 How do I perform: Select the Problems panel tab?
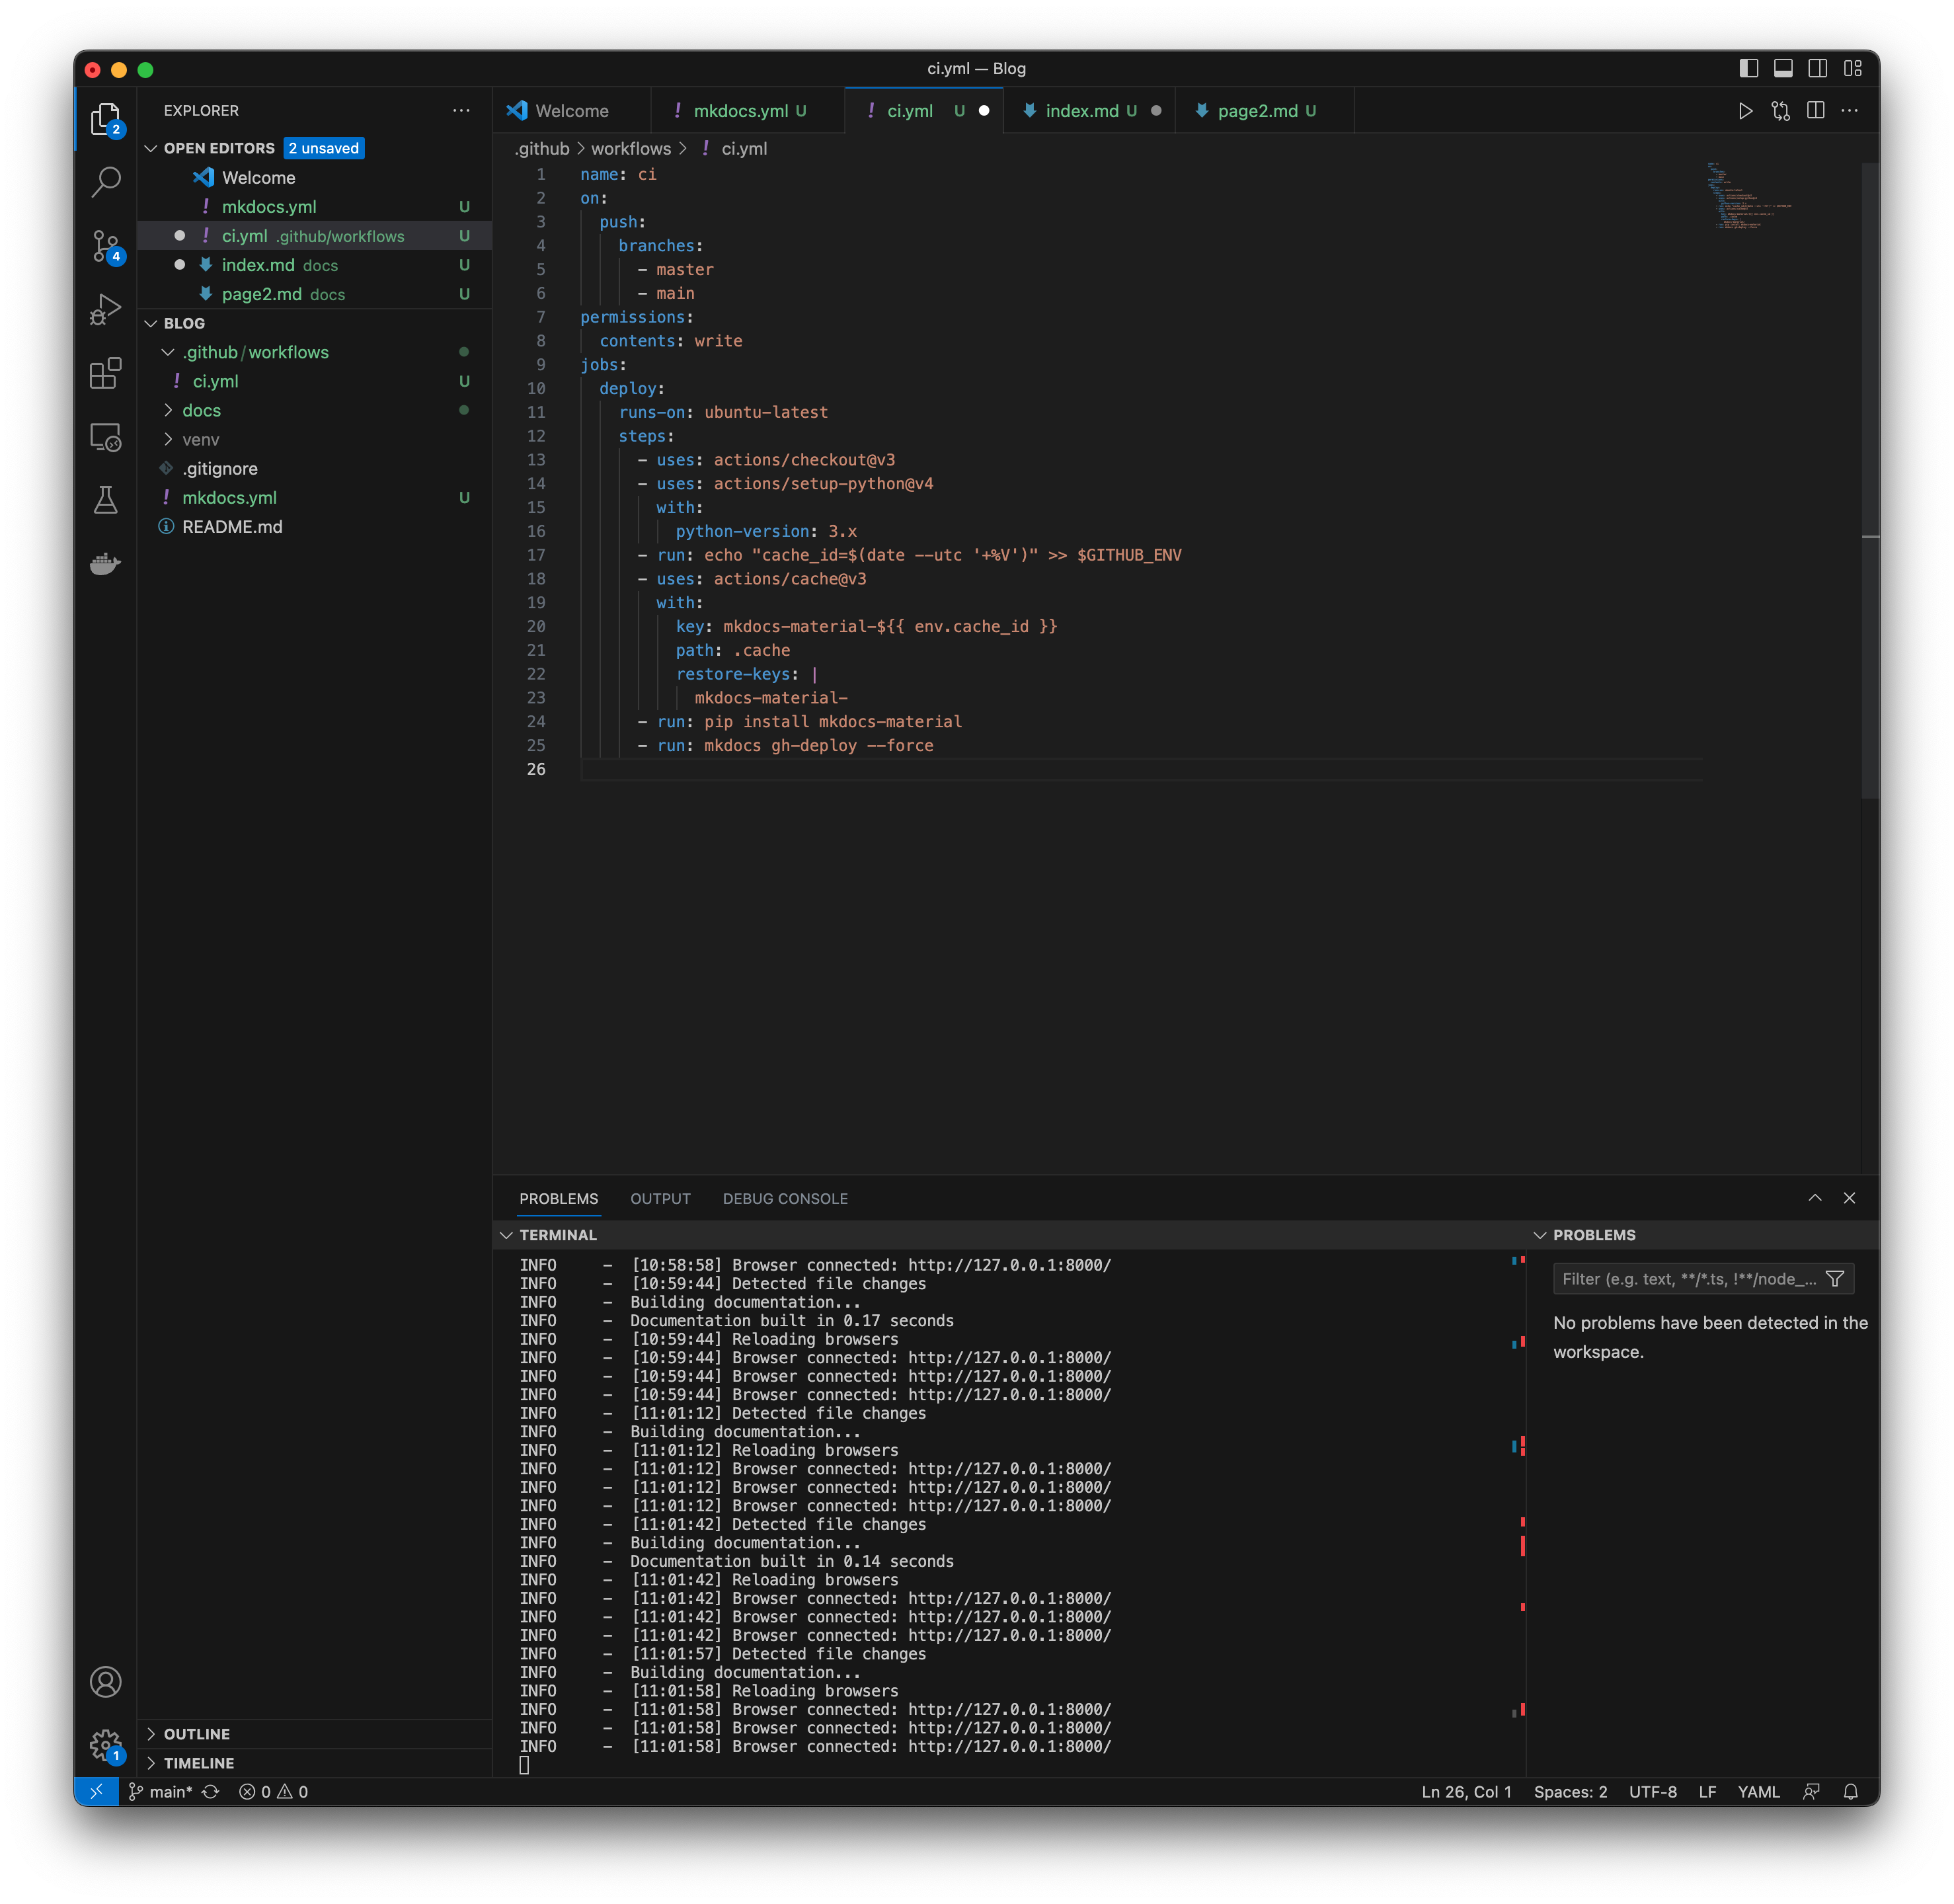click(x=558, y=1198)
